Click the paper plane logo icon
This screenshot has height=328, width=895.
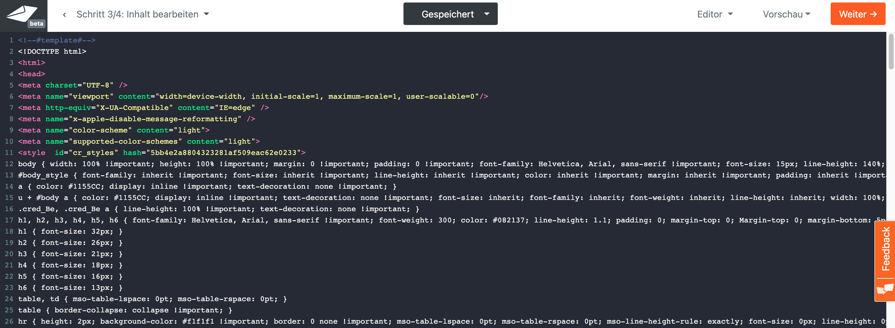tap(21, 13)
